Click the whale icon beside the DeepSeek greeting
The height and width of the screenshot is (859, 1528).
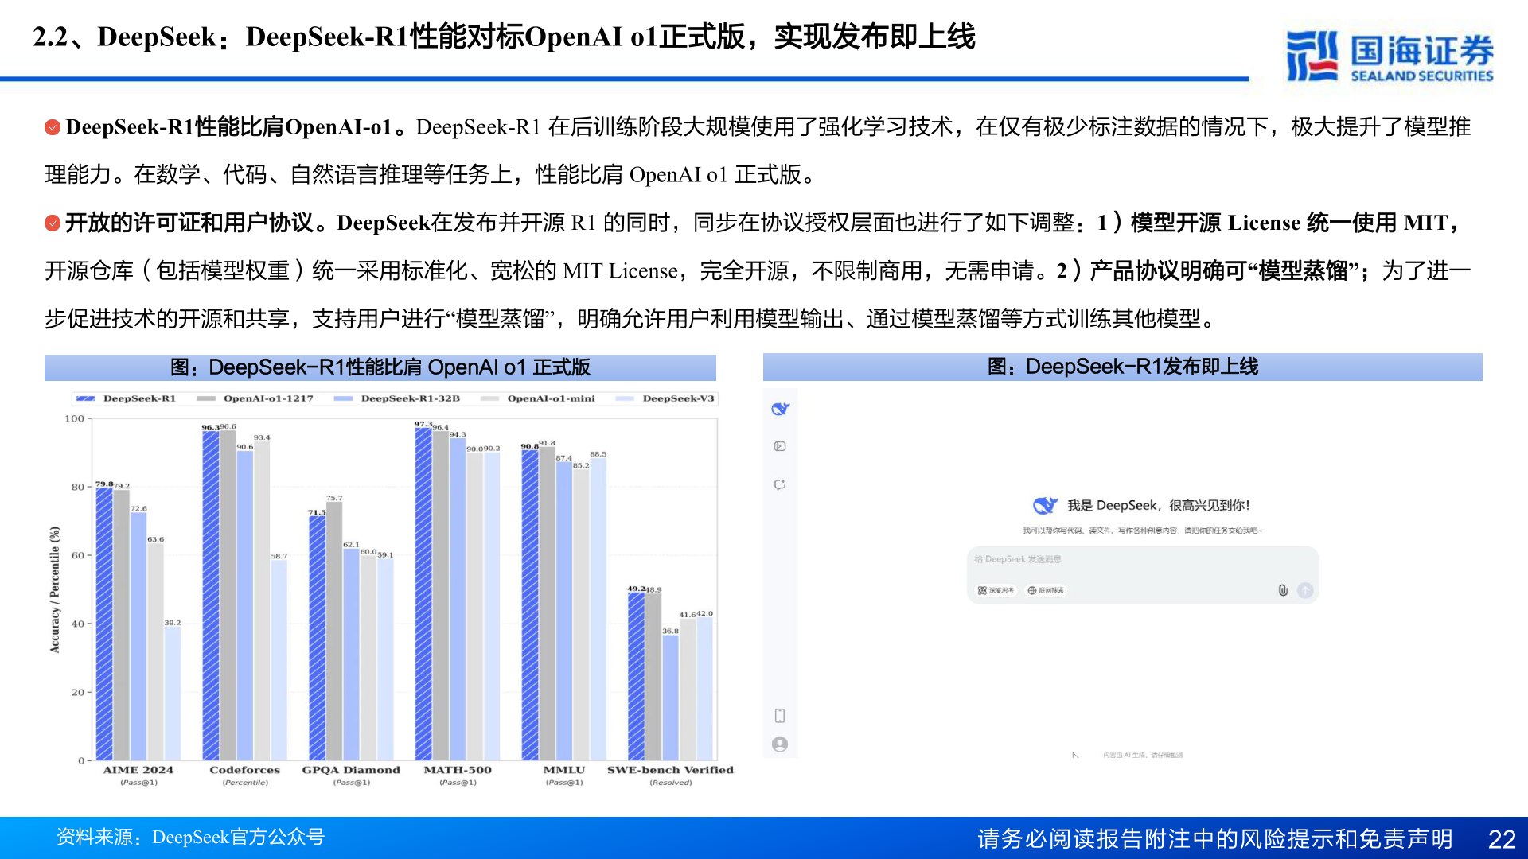1045,505
